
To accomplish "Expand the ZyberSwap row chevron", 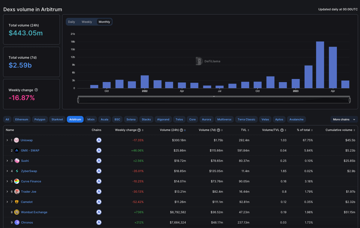I will point(7,171).
